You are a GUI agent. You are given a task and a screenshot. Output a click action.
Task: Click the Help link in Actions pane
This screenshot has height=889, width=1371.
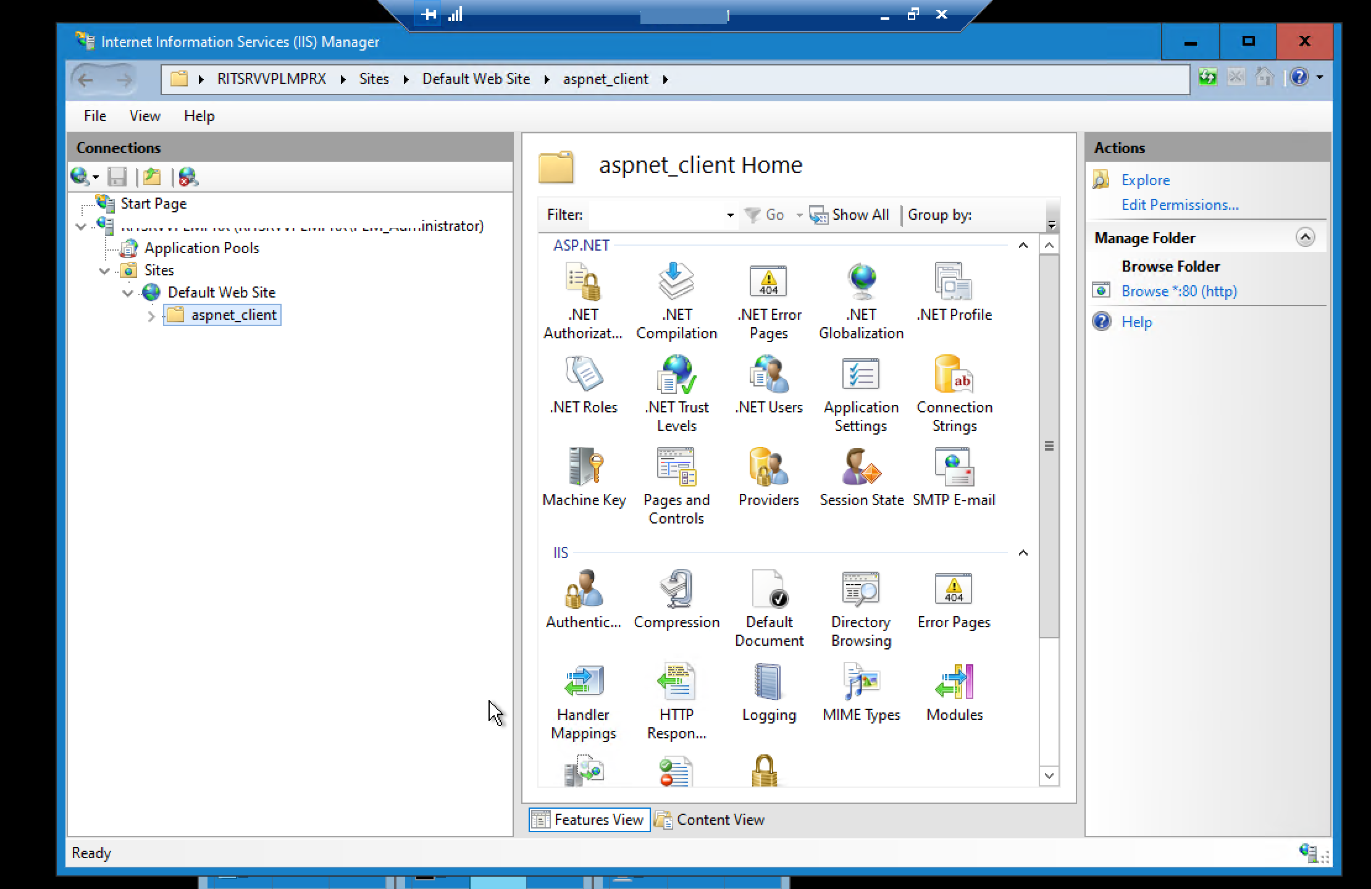tap(1136, 322)
